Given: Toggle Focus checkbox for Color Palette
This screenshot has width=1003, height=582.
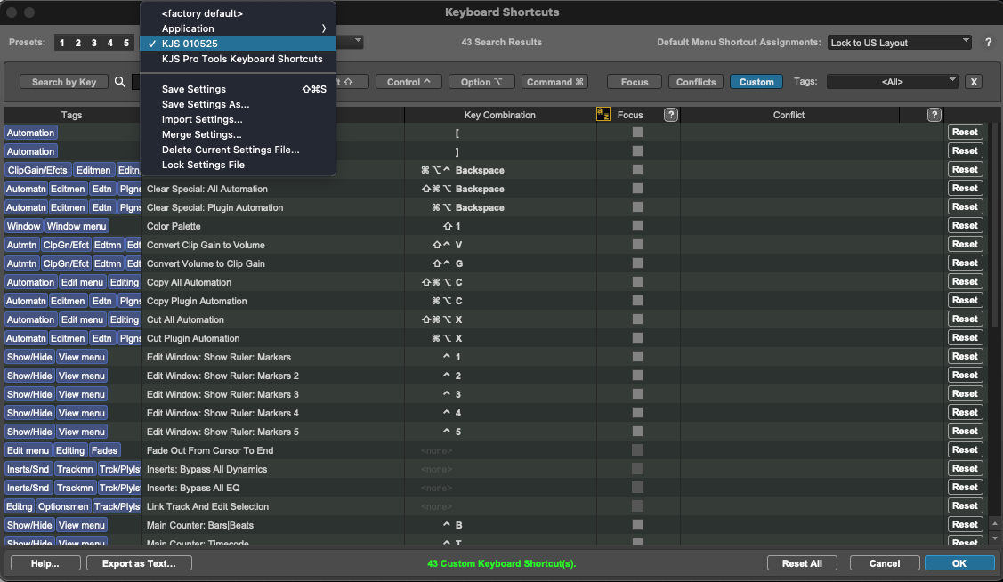Looking at the screenshot, I should (x=637, y=226).
